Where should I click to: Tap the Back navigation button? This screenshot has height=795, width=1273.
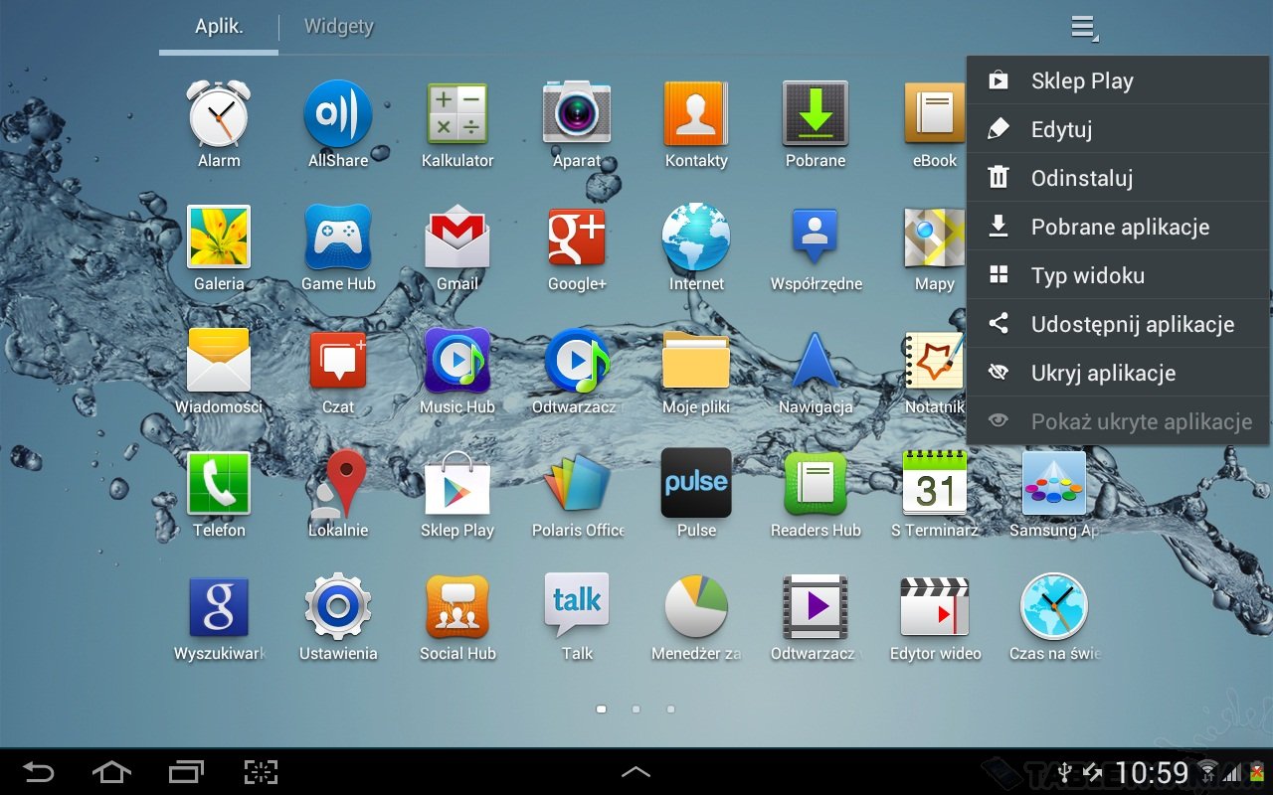[x=39, y=772]
